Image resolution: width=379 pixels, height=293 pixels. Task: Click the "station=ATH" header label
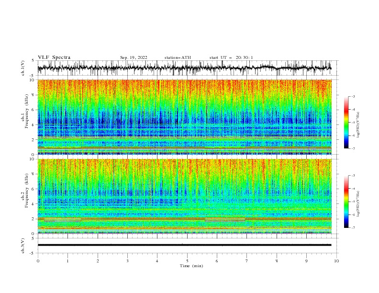coord(178,57)
